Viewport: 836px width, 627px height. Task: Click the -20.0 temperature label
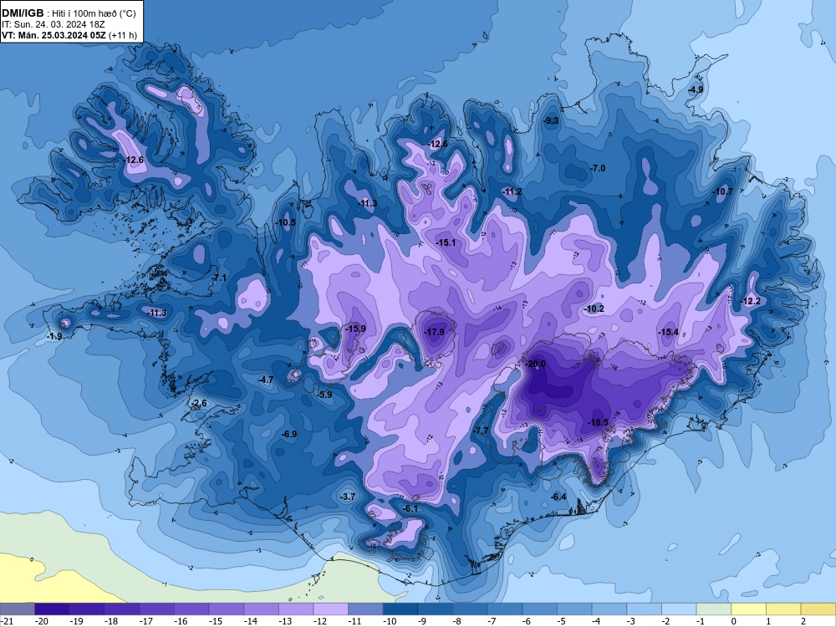[x=535, y=364]
